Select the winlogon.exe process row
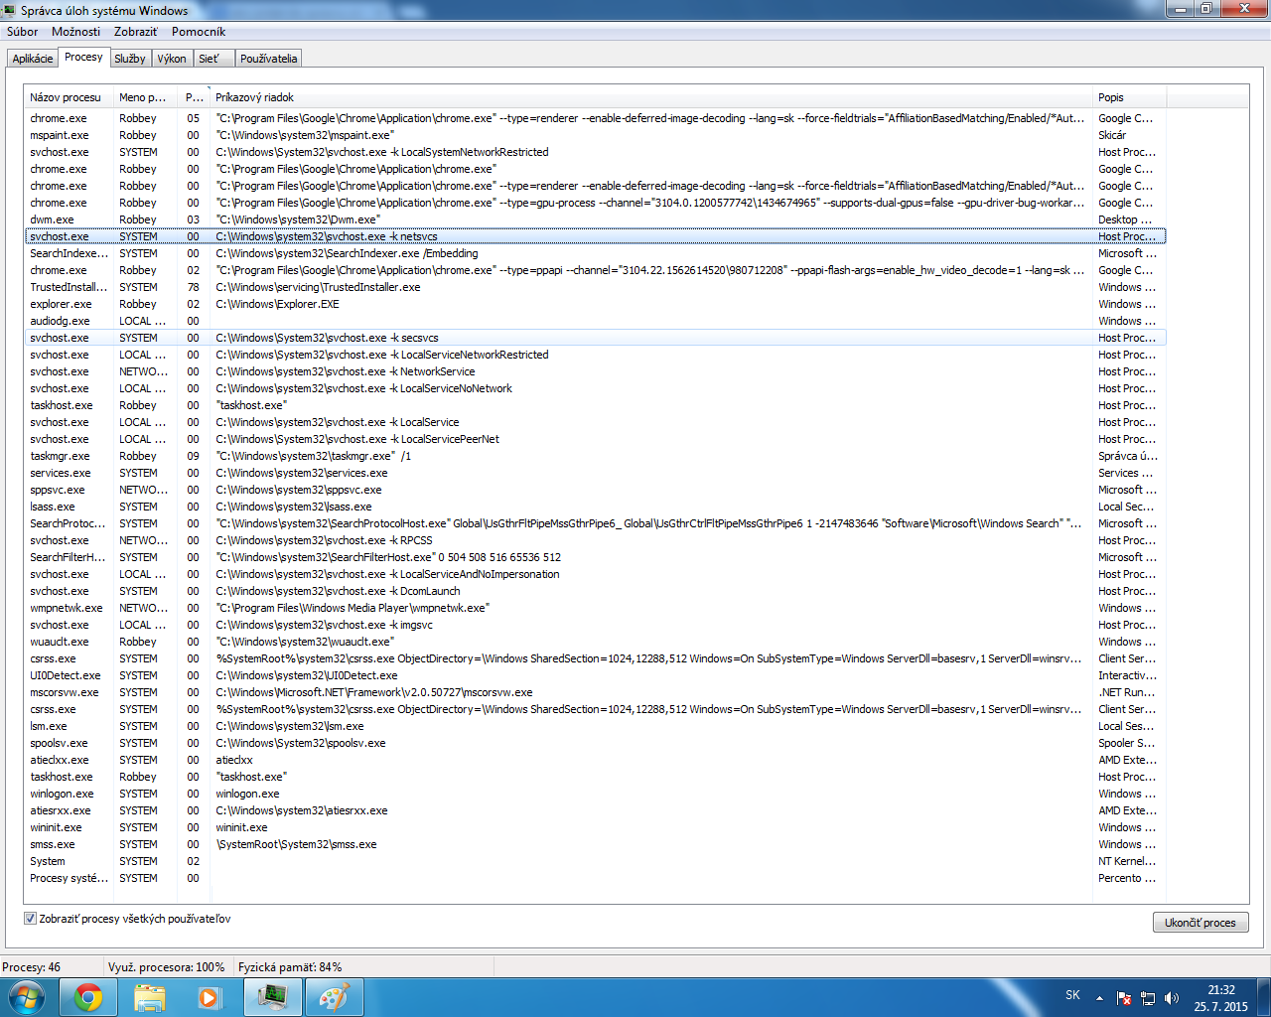 tap(595, 794)
